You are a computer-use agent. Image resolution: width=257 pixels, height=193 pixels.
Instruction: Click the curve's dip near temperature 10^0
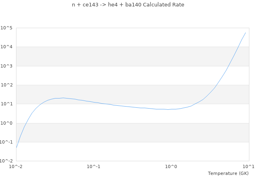pos(168,109)
